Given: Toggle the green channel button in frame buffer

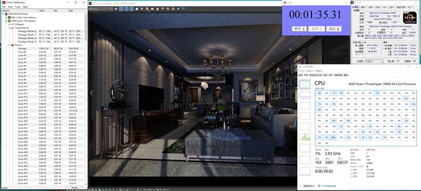Looking at the screenshot, I should tap(126, 9).
